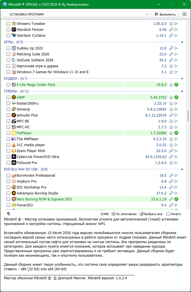Click the MPC-BE app icon

point(14,121)
